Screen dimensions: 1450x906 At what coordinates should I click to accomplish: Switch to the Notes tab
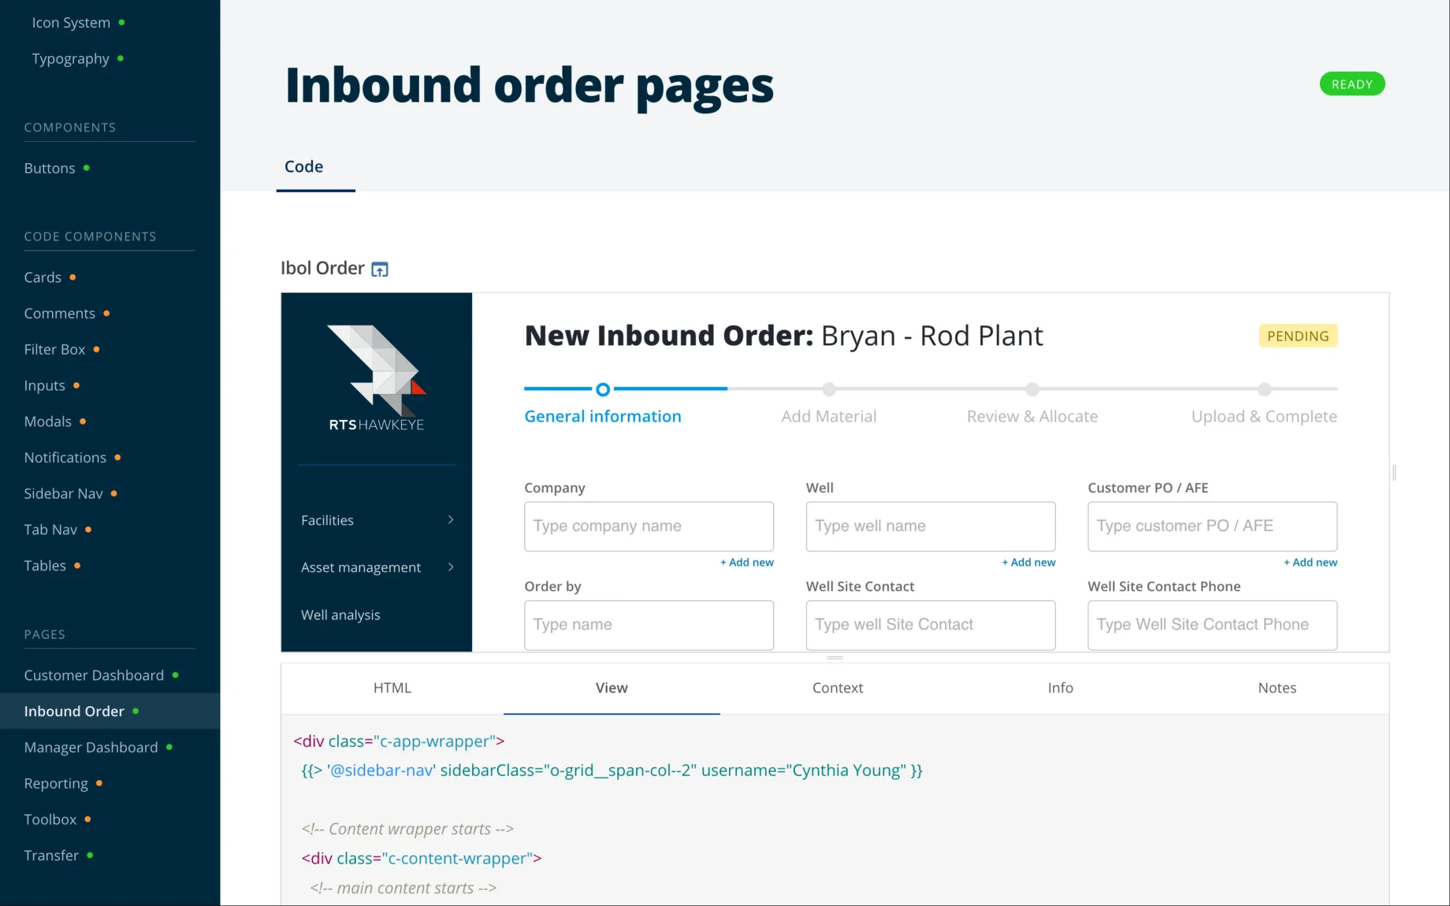click(x=1277, y=688)
